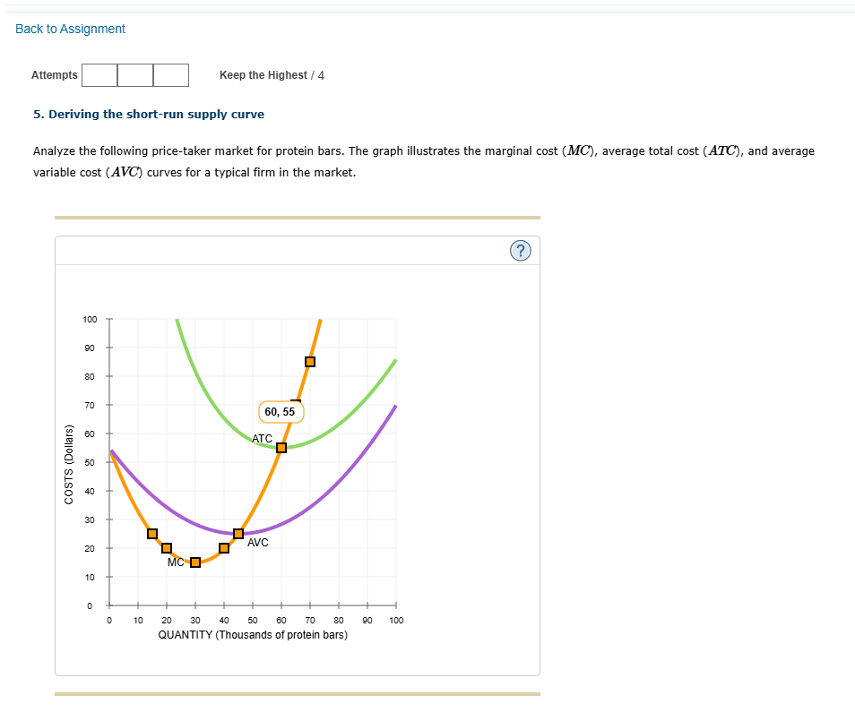Image resolution: width=855 pixels, height=721 pixels.
Task: Click the AVC curve label
Action: pyautogui.click(x=258, y=542)
